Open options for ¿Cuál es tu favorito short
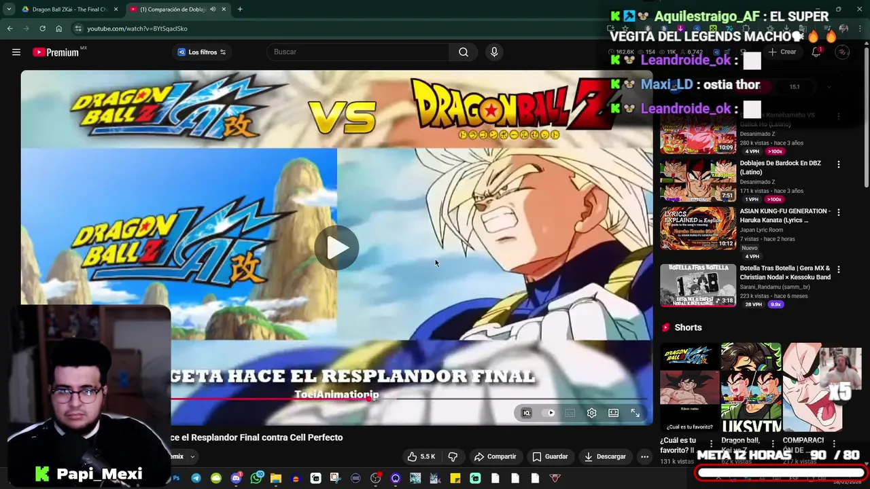The height and width of the screenshot is (489, 870). (x=711, y=443)
